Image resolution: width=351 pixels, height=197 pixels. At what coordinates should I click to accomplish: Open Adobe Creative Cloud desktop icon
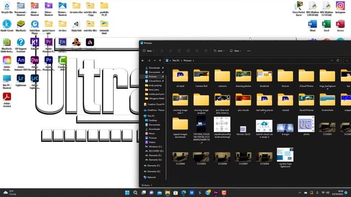(x=7, y=63)
